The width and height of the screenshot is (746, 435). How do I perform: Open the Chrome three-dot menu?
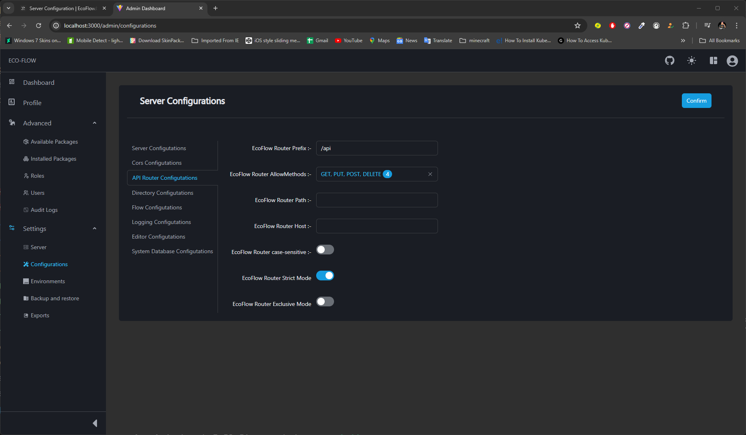[737, 26]
